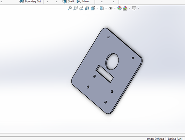Expand the View Settings dropdown arrow
Screen dimensions: 185x140
pyautogui.click(x=138, y=9)
